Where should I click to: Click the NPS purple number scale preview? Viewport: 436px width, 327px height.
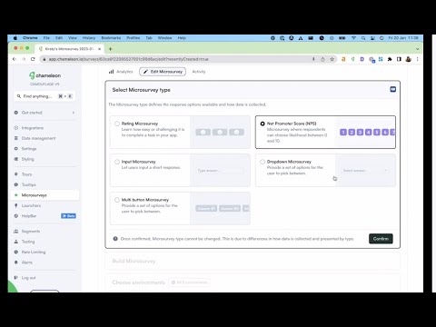click(368, 132)
